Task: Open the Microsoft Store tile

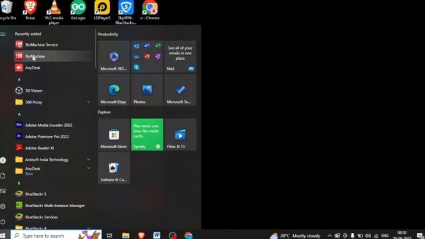Action: click(114, 134)
